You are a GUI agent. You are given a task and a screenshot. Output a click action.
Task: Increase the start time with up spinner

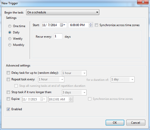(91, 24)
